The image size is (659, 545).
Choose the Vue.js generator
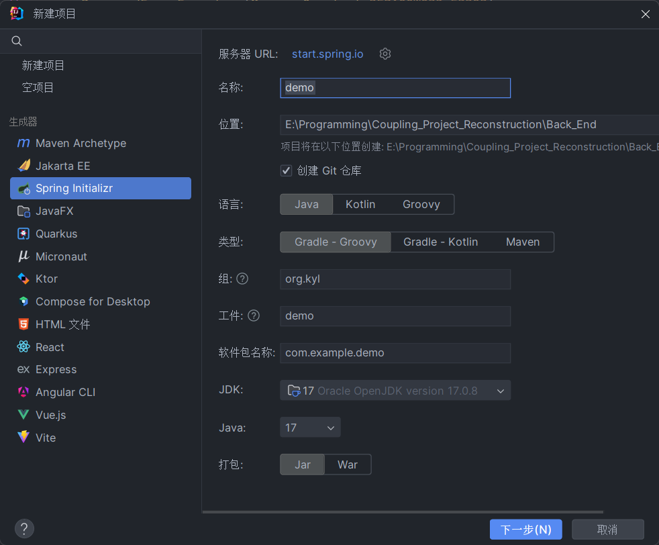pyautogui.click(x=51, y=415)
